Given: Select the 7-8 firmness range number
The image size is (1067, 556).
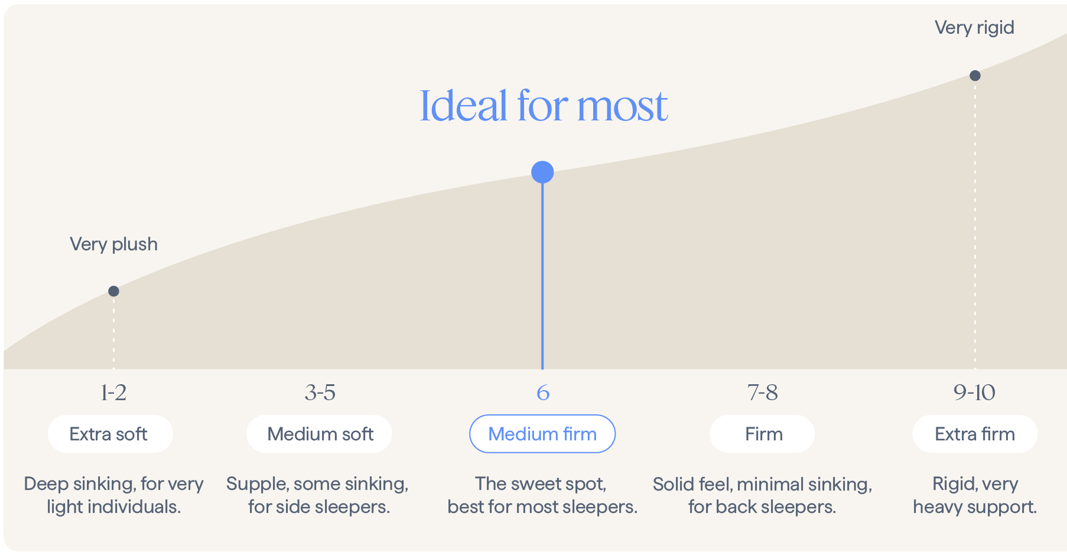Looking at the screenshot, I should tap(762, 393).
